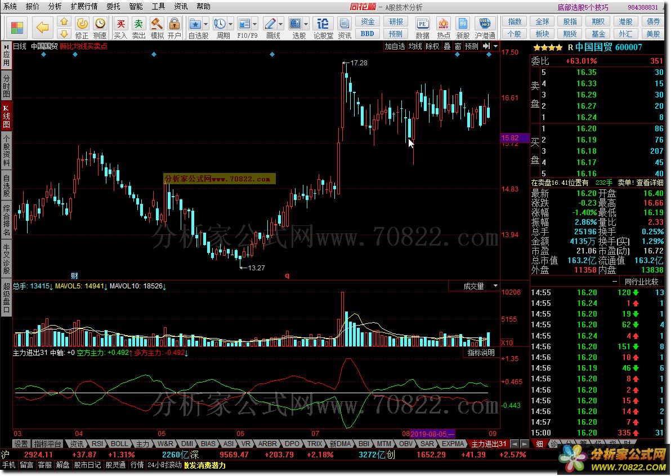
Task: Open the 热点 hot topics icon
Action: click(x=444, y=28)
